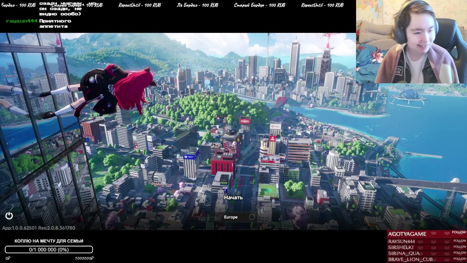Click FOLLOW label on BRAVE_LION_CUB row
This screenshot has width=467, height=263.
(x=460, y=258)
